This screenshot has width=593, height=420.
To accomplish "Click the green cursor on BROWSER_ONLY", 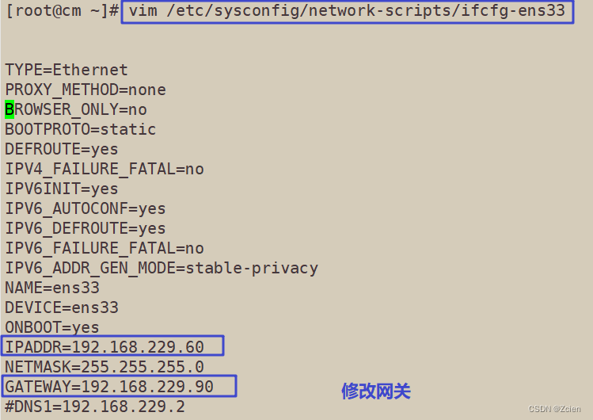I will click(x=10, y=109).
